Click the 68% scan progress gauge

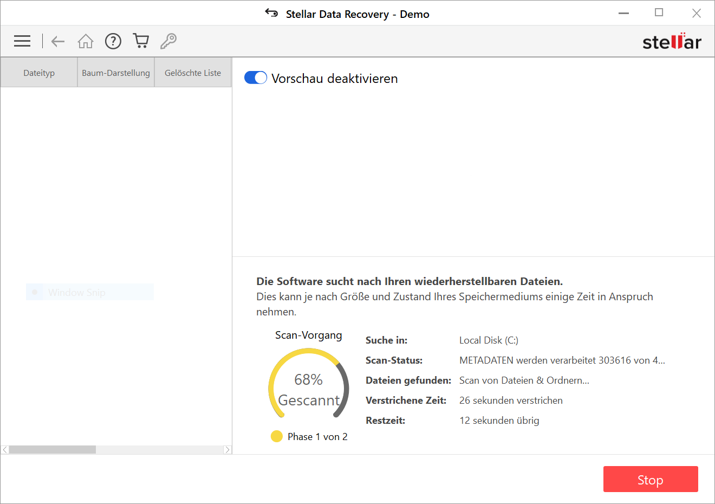[x=309, y=384]
